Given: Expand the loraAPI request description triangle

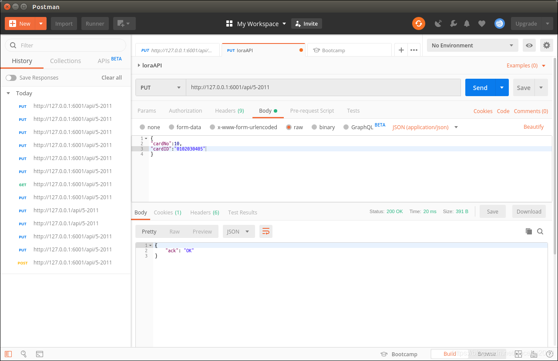Looking at the screenshot, I should 139,65.
